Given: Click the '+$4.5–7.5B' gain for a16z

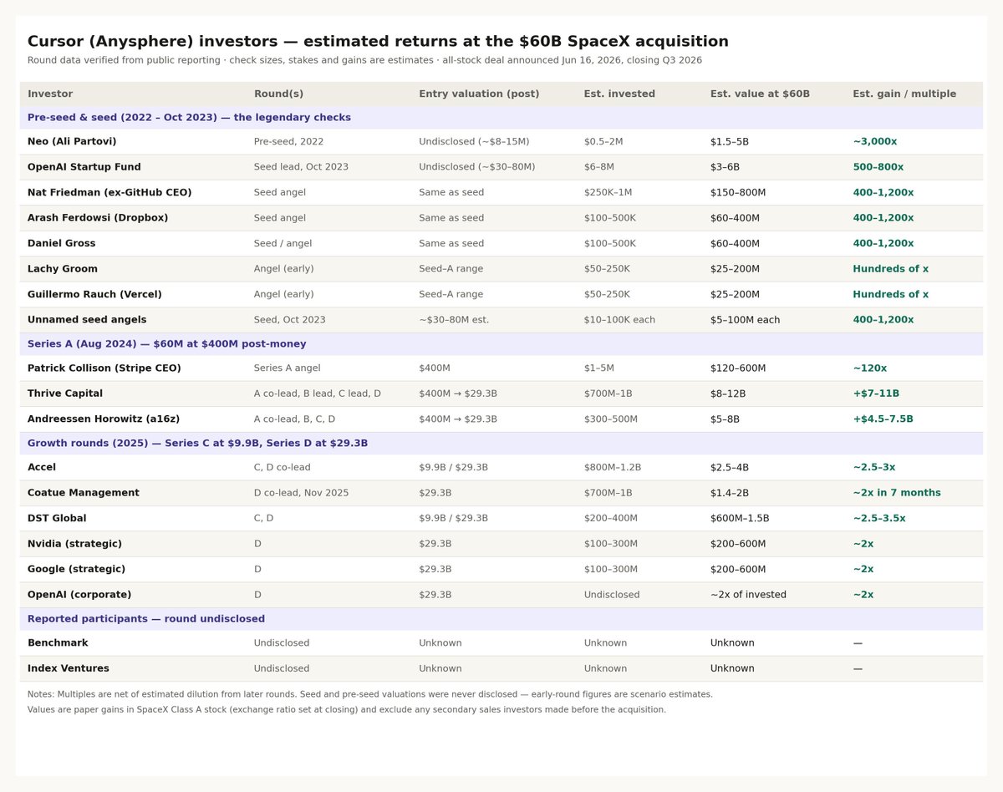Looking at the screenshot, I should click(x=883, y=419).
